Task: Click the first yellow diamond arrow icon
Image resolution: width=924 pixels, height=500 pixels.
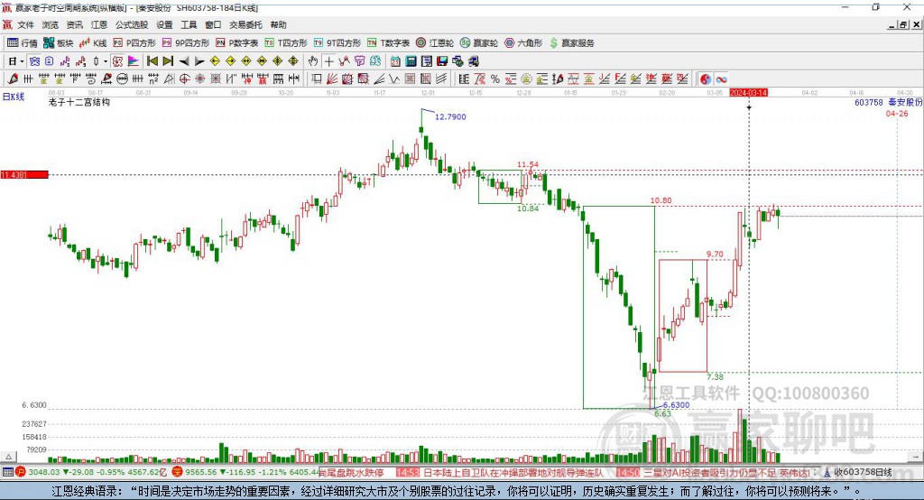Action: [215, 61]
